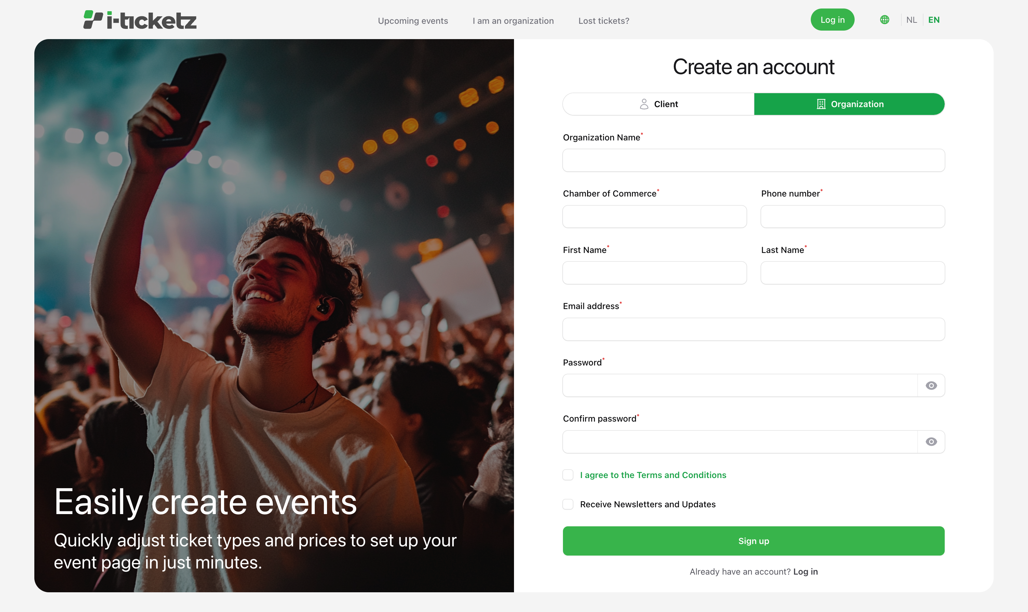Select the Organization tab
The image size is (1028, 612).
point(849,104)
